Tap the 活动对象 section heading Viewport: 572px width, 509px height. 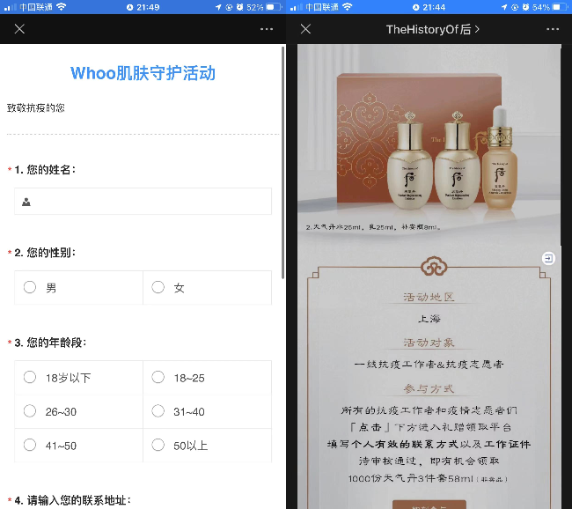[429, 343]
